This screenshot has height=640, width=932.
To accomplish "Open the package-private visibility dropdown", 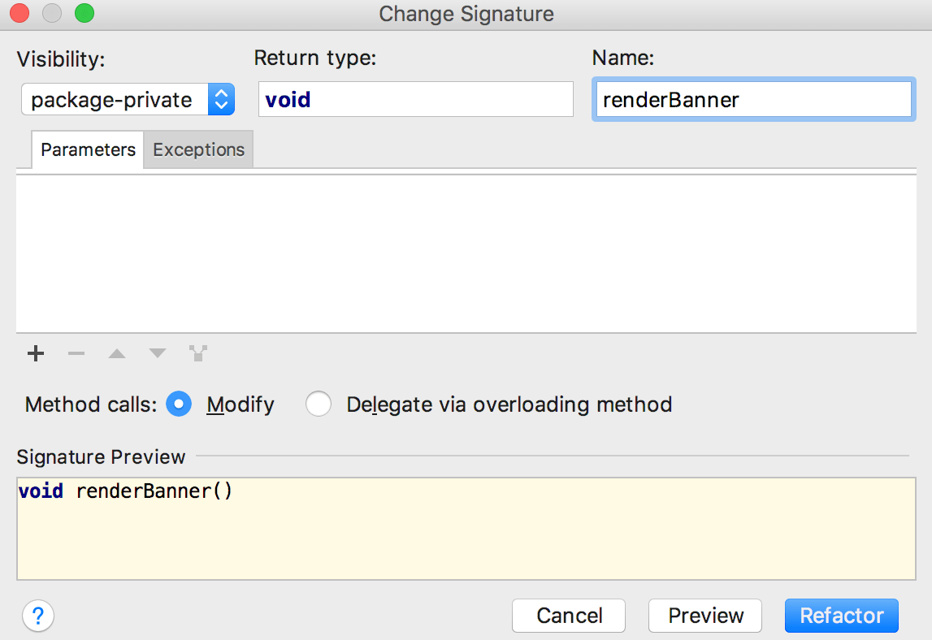I will coord(114,99).
